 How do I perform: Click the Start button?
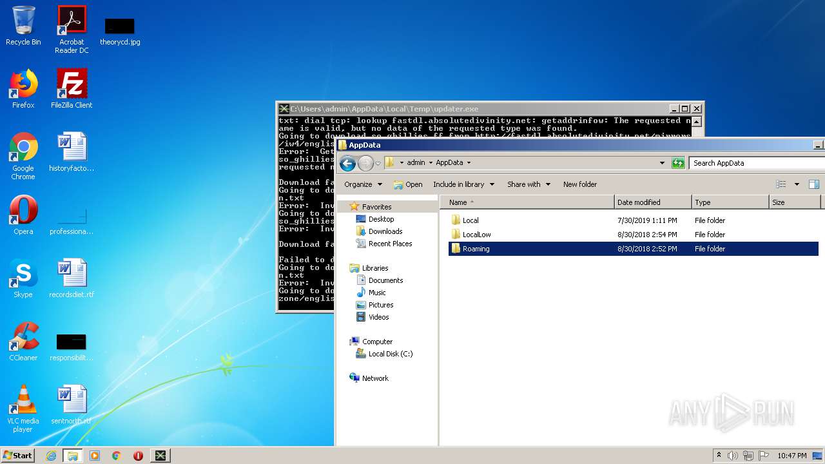click(18, 456)
